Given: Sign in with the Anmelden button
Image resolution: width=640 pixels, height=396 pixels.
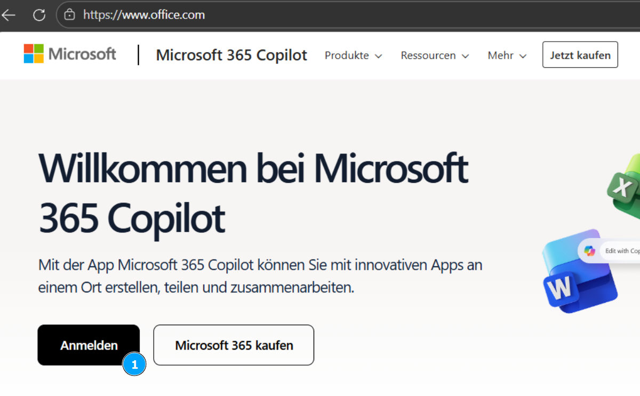Looking at the screenshot, I should coord(89,345).
